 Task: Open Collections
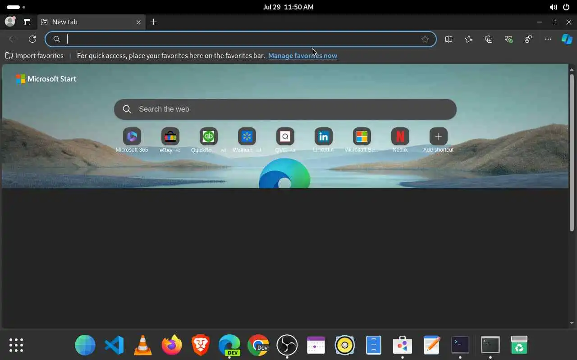pyautogui.click(x=489, y=39)
